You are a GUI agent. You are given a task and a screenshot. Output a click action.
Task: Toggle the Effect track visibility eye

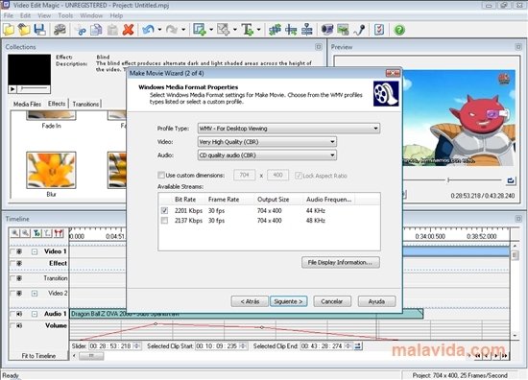tap(19, 263)
